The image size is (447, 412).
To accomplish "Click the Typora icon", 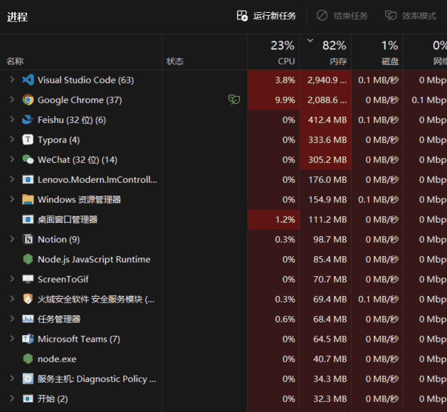I will [28, 140].
